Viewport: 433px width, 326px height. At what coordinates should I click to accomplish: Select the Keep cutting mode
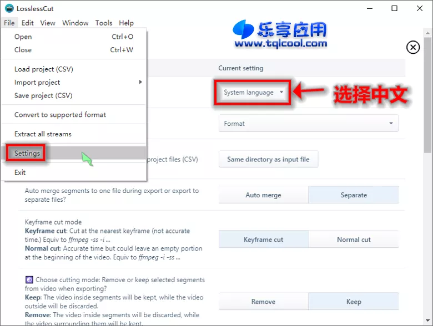(354, 302)
